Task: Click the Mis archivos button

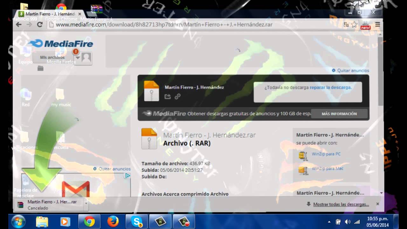Action: click(53, 58)
